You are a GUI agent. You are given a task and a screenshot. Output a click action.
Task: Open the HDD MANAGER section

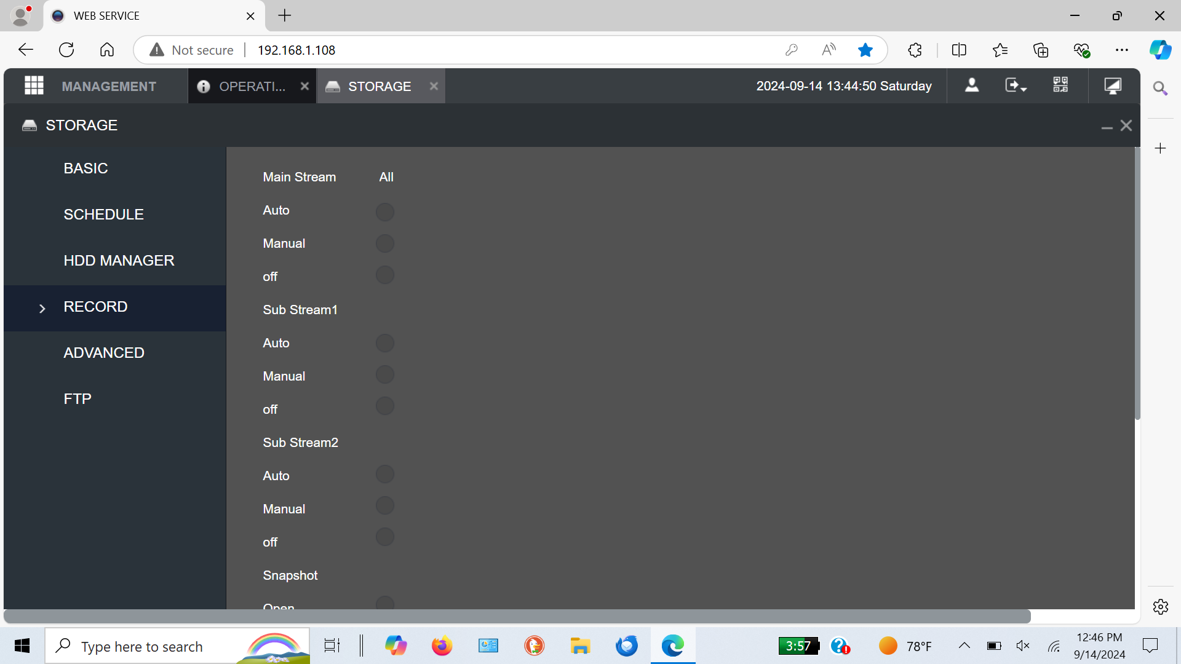115,261
